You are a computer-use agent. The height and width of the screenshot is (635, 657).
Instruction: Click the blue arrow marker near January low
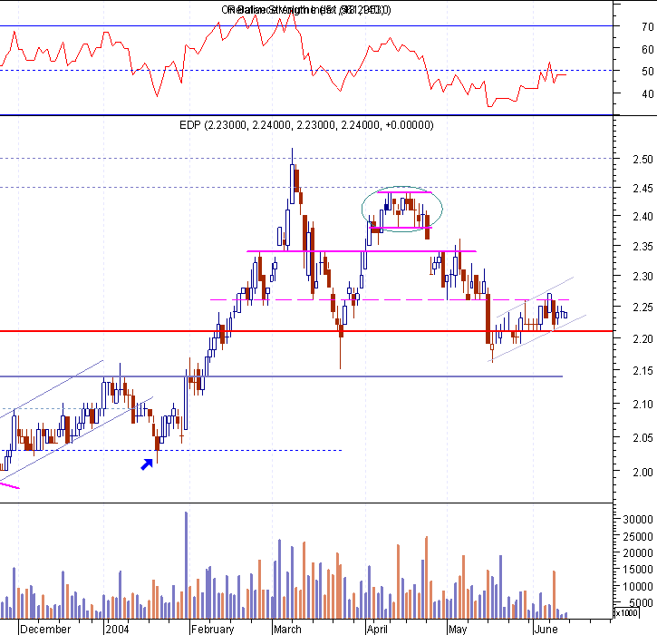point(147,464)
